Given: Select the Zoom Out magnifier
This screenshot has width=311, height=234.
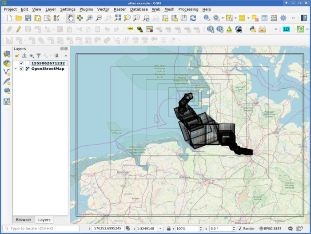Looking at the screenshot, I should click(99, 18).
